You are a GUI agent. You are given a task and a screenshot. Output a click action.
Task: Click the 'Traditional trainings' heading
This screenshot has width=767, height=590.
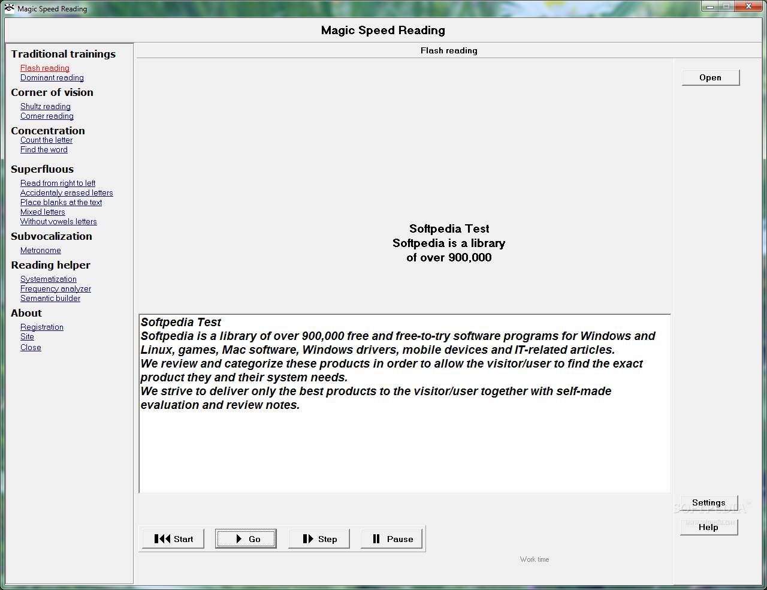click(x=64, y=54)
